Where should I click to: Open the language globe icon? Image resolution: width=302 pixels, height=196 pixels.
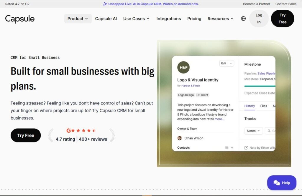pos(243,19)
